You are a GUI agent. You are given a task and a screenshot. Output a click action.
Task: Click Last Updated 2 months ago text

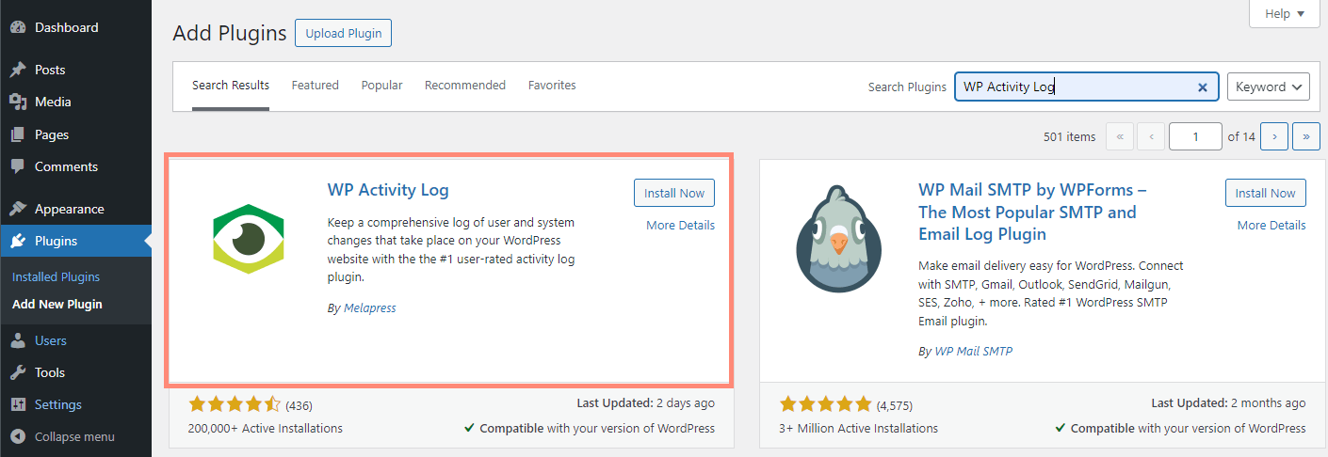pyautogui.click(x=1229, y=402)
